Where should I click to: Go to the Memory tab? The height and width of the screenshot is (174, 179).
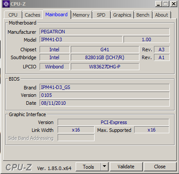click(x=81, y=15)
